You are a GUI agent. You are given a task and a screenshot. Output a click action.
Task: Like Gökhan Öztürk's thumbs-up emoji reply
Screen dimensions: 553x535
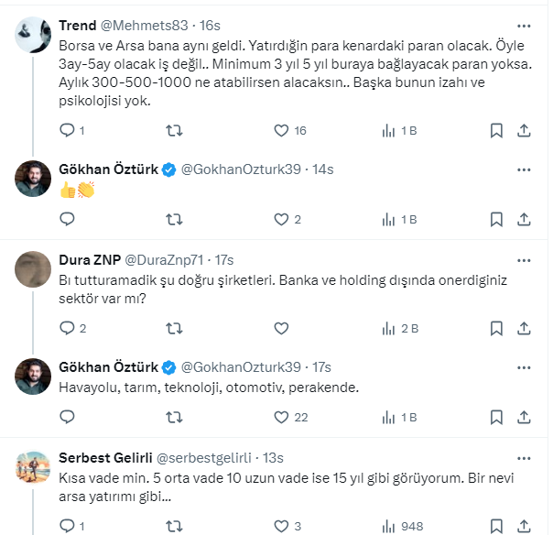click(281, 219)
